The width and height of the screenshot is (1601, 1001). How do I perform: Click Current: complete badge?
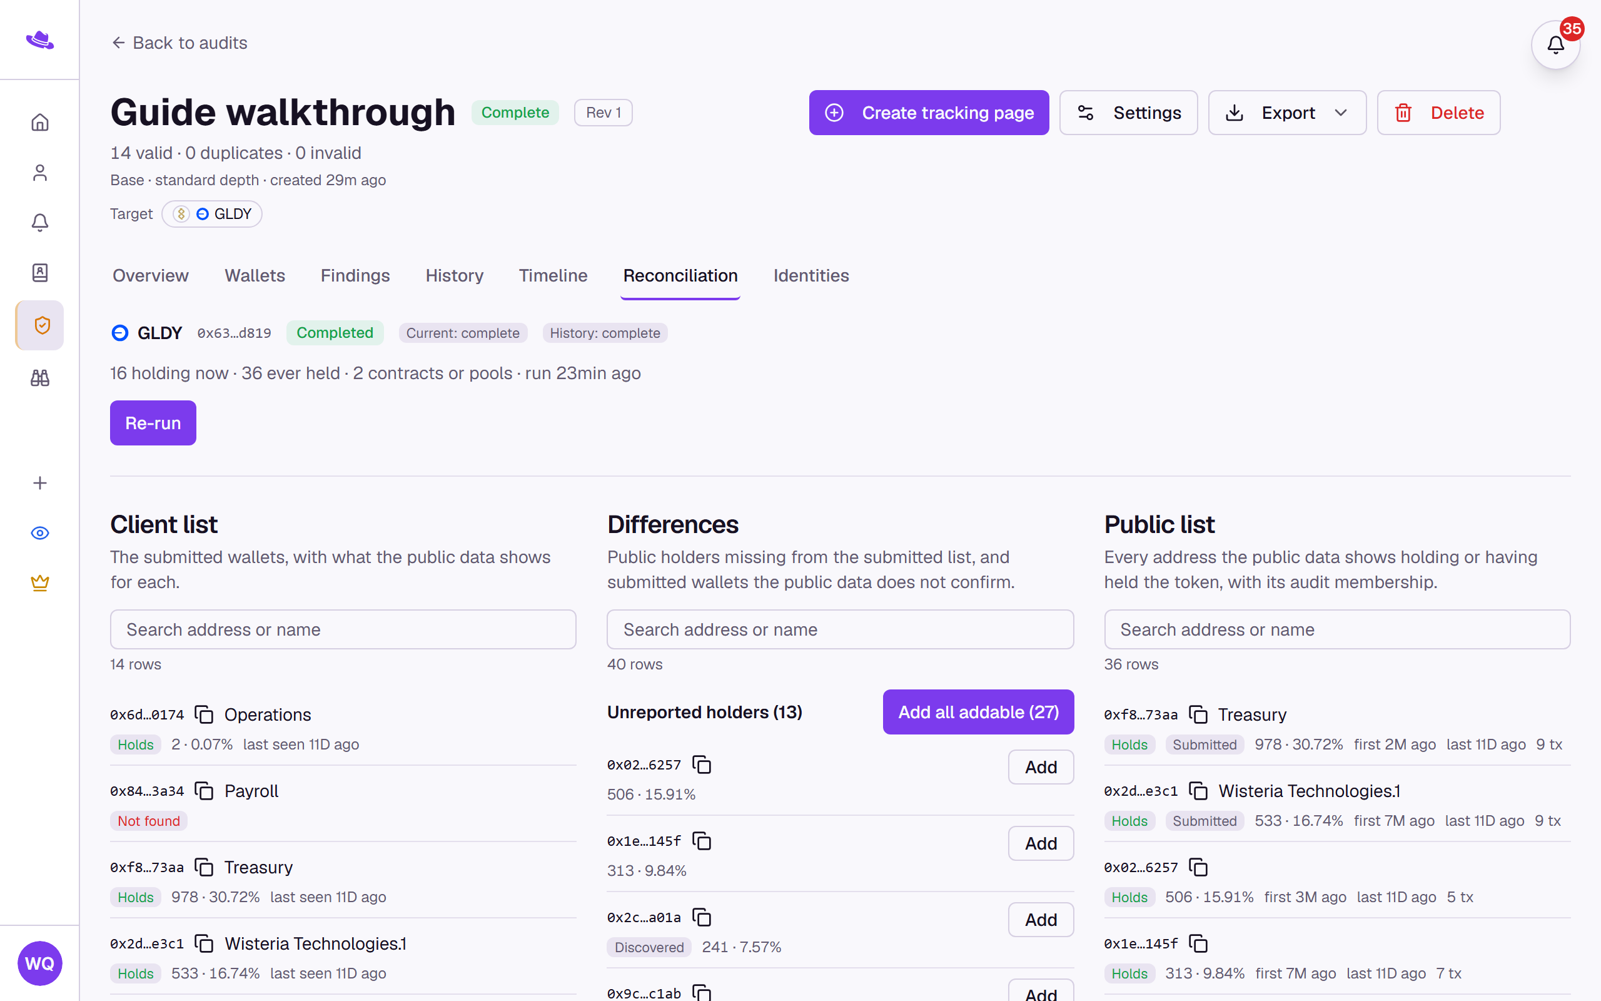462,333
